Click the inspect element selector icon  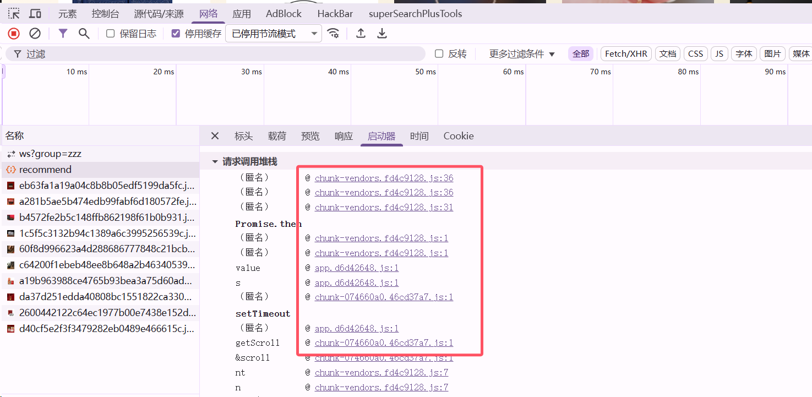point(14,14)
